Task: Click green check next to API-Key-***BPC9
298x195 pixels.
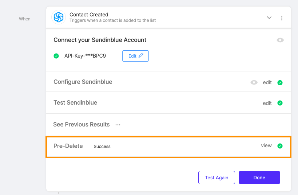Action: tap(56, 56)
